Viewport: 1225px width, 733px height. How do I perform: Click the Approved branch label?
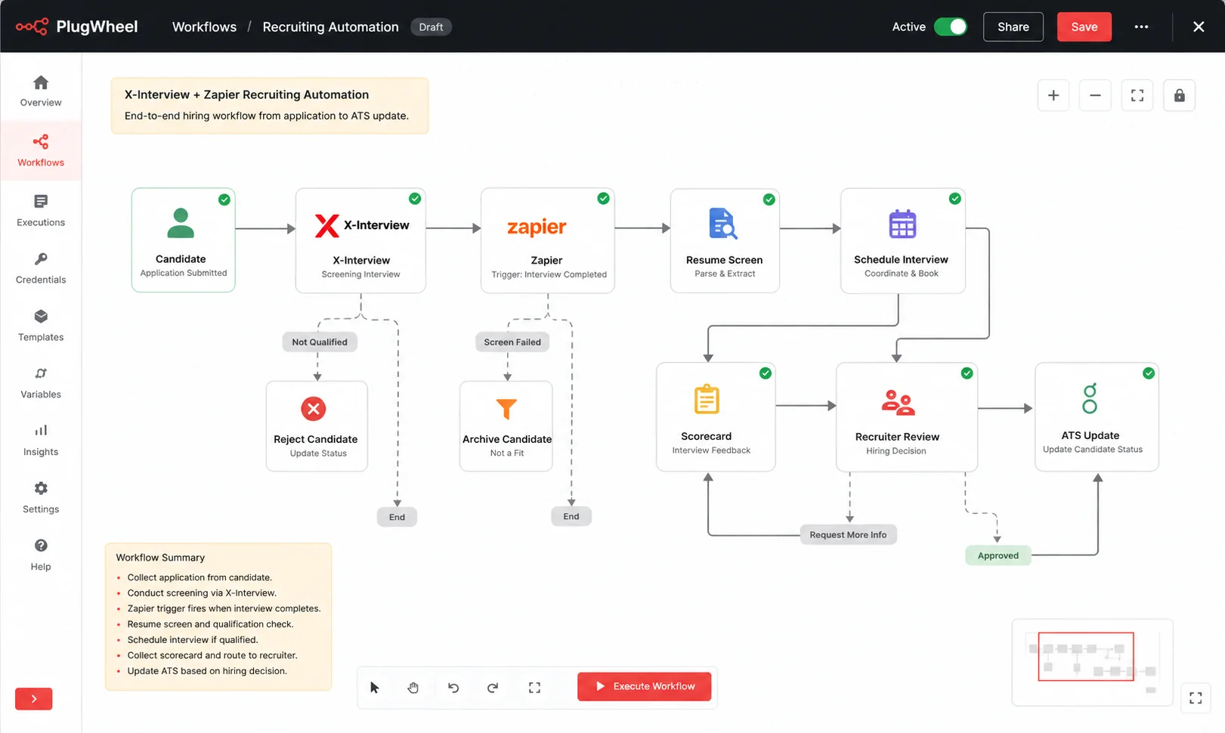pyautogui.click(x=998, y=555)
